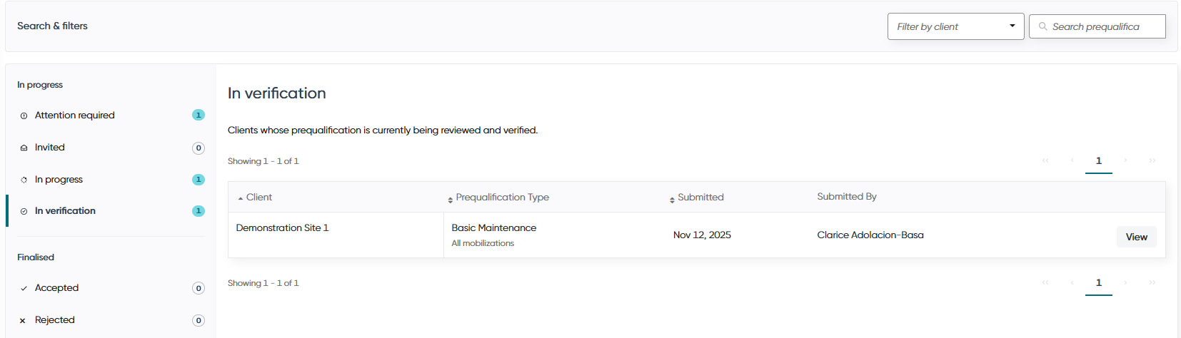Click the Basic Maintenance type cell

point(493,228)
